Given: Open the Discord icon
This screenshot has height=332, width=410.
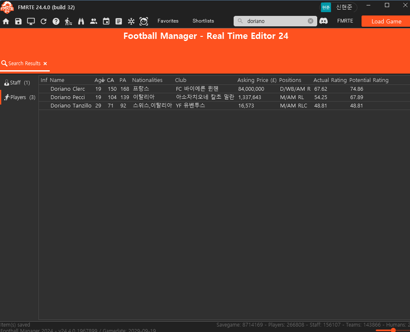Looking at the screenshot, I should coord(323,21).
